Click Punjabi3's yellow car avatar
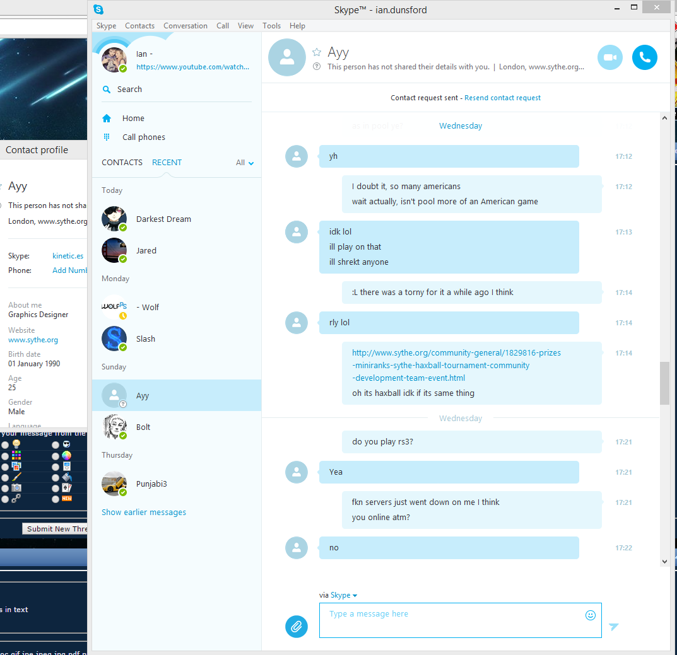Viewport: 677px width, 655px height. [114, 484]
